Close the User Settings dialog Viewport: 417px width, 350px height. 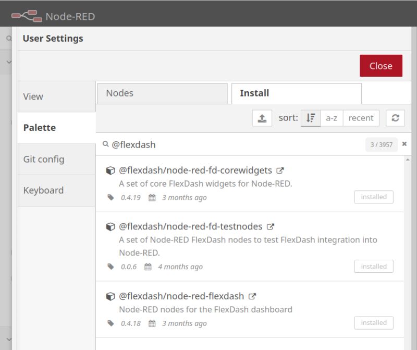coord(381,66)
